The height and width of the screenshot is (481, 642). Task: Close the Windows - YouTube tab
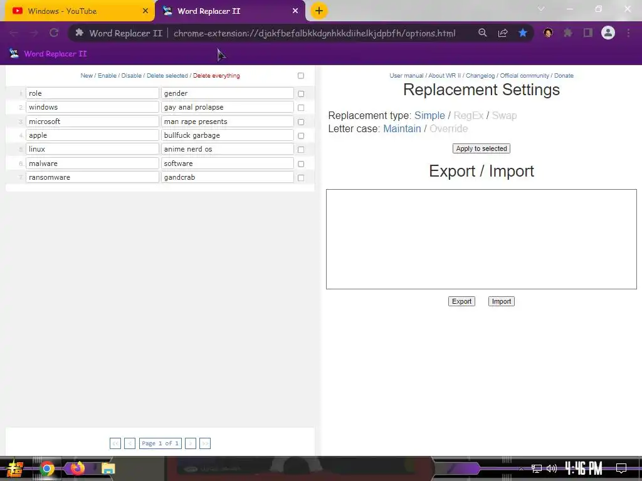click(x=145, y=11)
